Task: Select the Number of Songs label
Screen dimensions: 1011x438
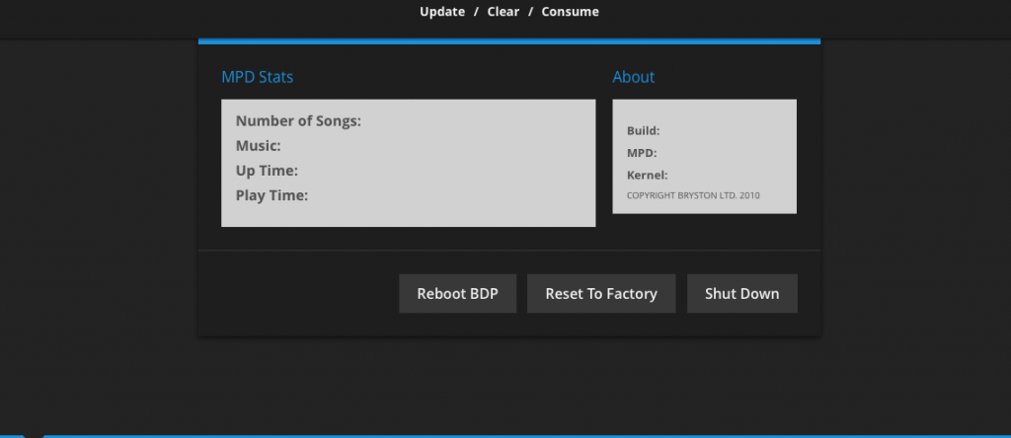Action: click(298, 121)
